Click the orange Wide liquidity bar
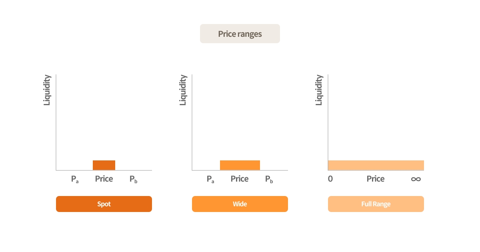The width and height of the screenshot is (480, 252). pos(240,165)
